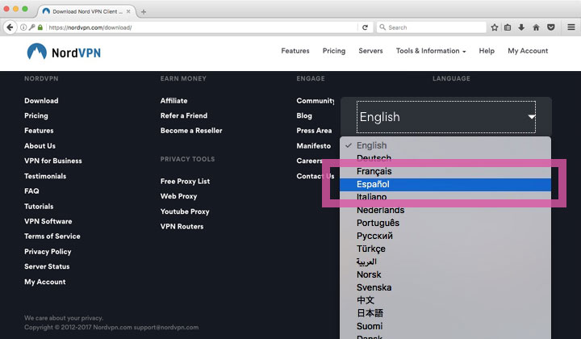Click the URL address bar

pyautogui.click(x=202, y=27)
